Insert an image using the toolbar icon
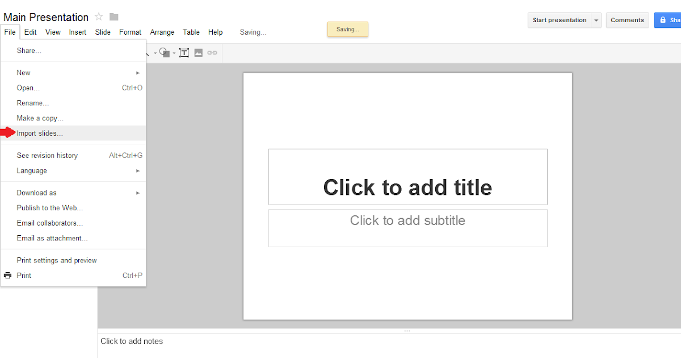The width and height of the screenshot is (681, 358). coord(199,52)
